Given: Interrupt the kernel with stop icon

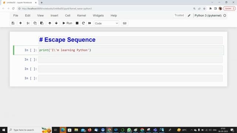Looking at the screenshot, I should (x=77, y=23).
